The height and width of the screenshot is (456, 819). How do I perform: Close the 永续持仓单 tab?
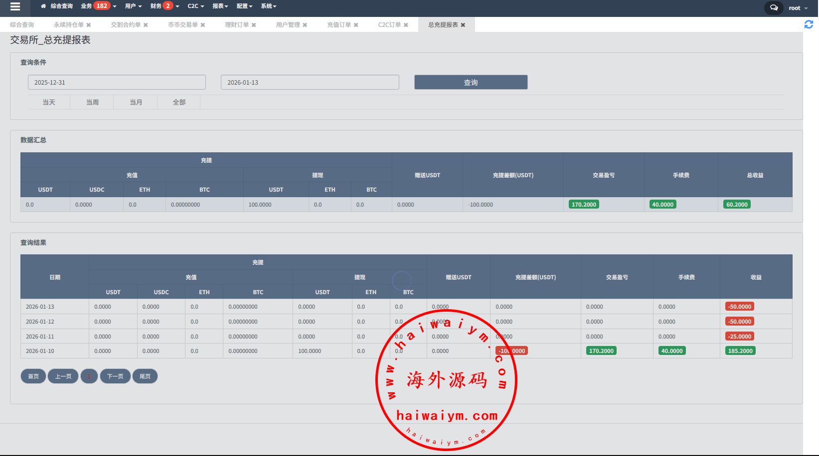click(x=89, y=25)
